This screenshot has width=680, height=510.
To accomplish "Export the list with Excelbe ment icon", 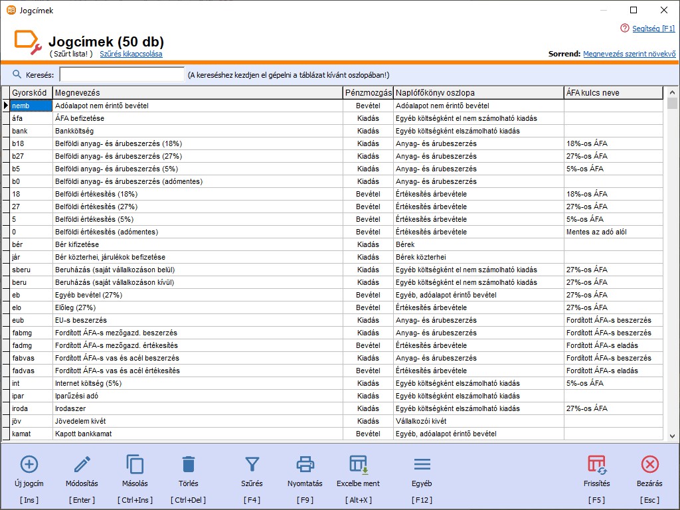I will [x=359, y=464].
